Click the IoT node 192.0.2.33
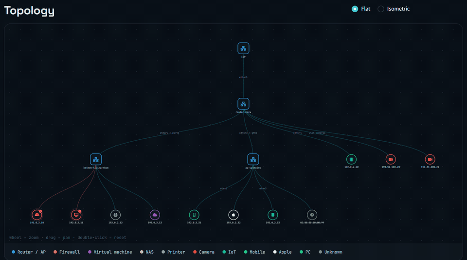Screen dimensions: 467x260 point(273,215)
